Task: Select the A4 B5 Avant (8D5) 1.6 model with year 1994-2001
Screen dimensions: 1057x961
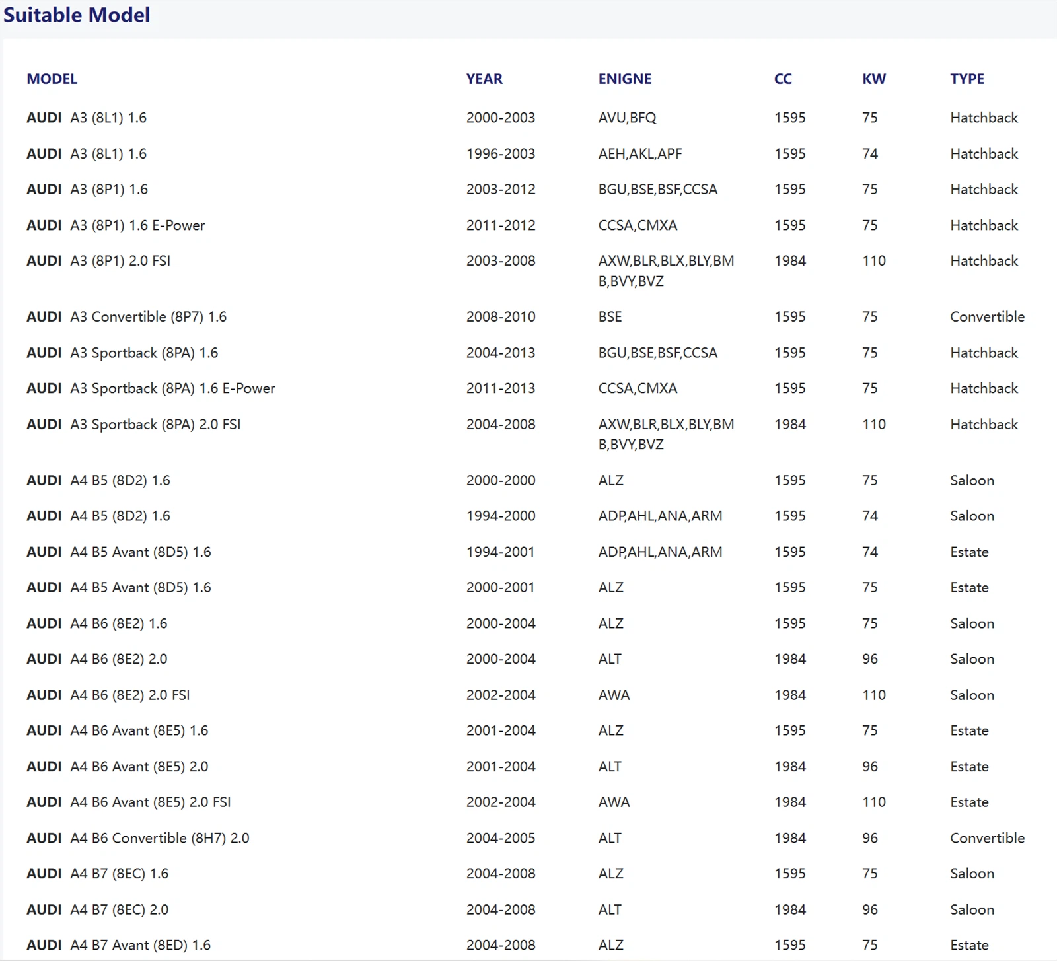Action: [x=119, y=552]
